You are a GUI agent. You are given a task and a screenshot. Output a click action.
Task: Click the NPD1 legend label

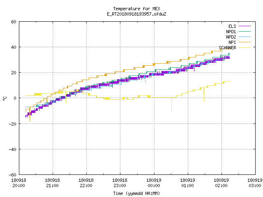coord(231,32)
